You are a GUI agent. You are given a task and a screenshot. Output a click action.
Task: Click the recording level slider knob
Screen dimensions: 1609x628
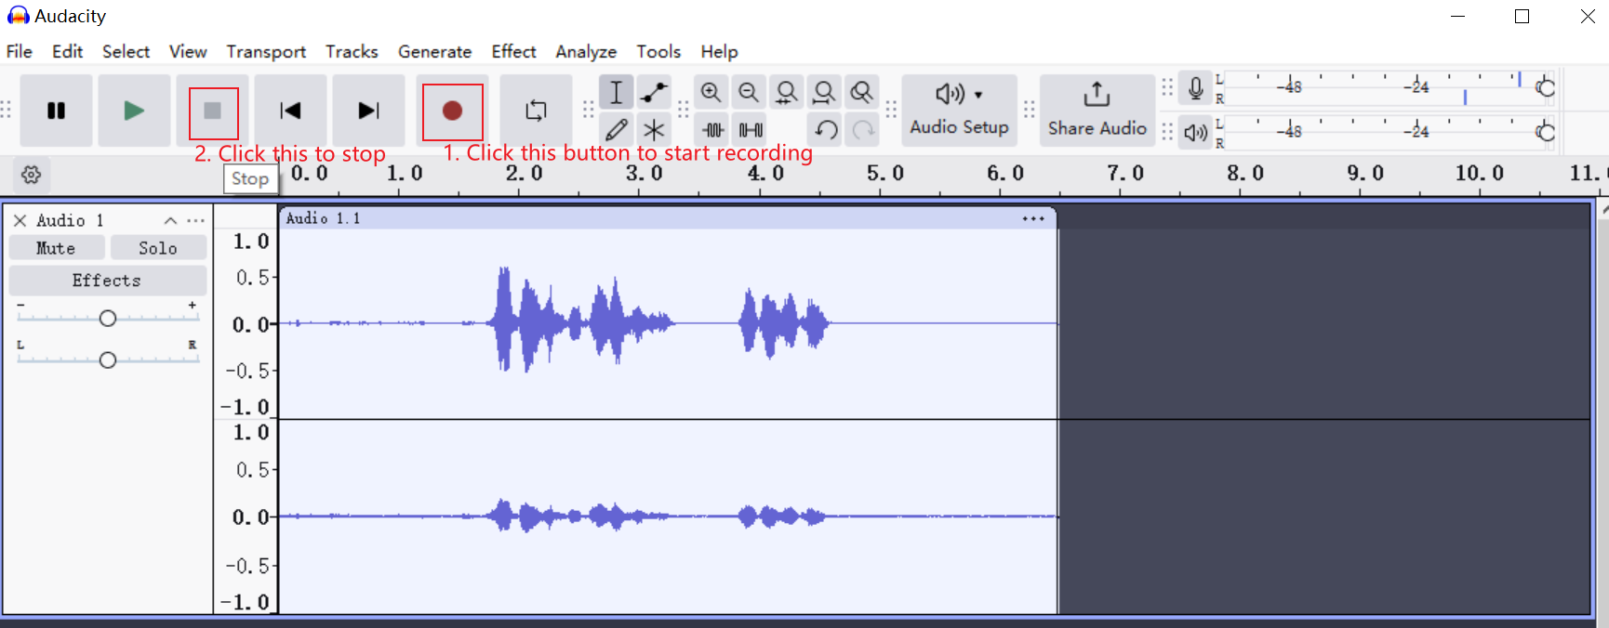pyautogui.click(x=1546, y=87)
